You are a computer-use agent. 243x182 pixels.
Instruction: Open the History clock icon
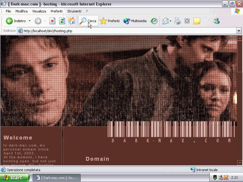pos(154,21)
